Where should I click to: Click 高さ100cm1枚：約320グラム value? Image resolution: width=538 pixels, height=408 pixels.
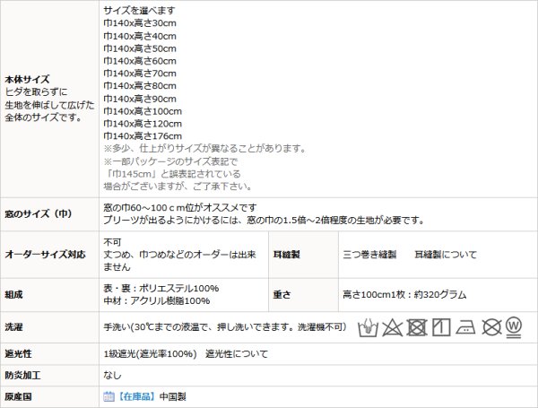point(404,295)
